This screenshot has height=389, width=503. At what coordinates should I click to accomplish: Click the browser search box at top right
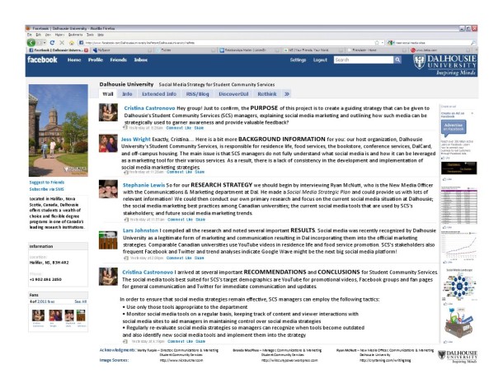(432, 42)
